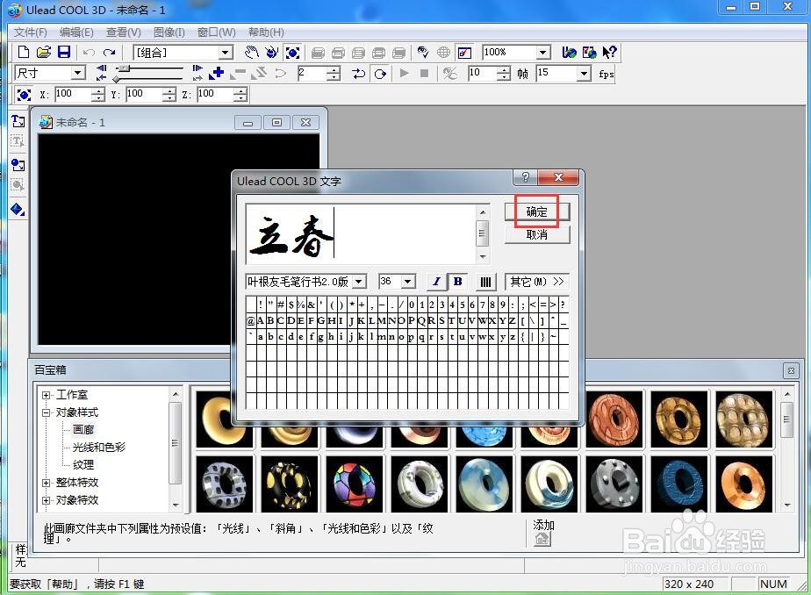811x595 pixels.
Task: Open the font name dropdown in text dialog
Action: (x=359, y=282)
